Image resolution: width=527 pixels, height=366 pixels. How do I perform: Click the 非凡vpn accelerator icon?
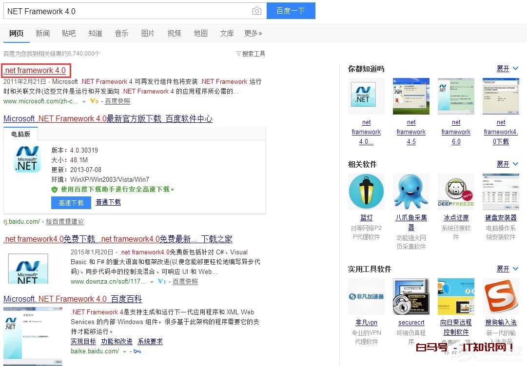(x=366, y=296)
